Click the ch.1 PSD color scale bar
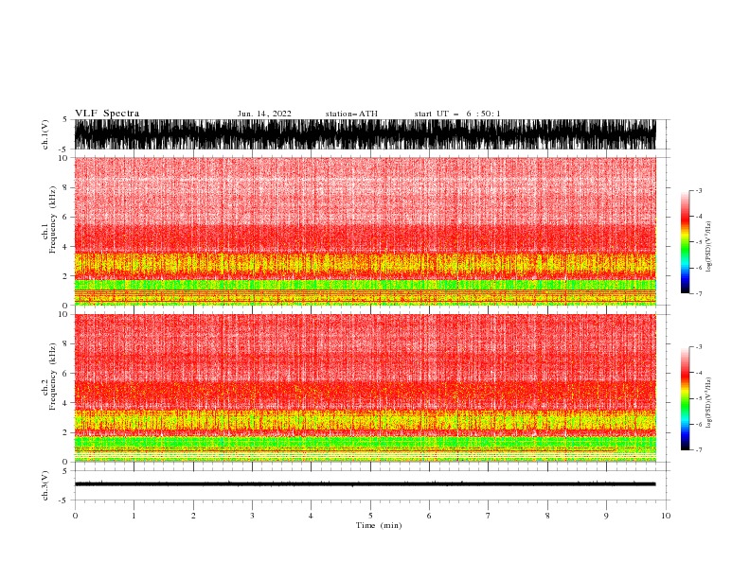 pyautogui.click(x=685, y=242)
